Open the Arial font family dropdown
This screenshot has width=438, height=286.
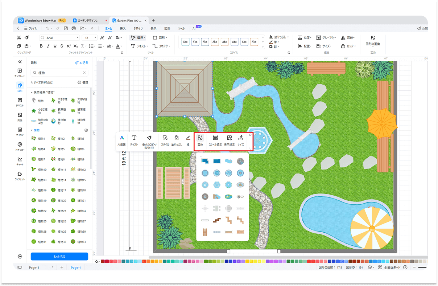click(x=78, y=38)
